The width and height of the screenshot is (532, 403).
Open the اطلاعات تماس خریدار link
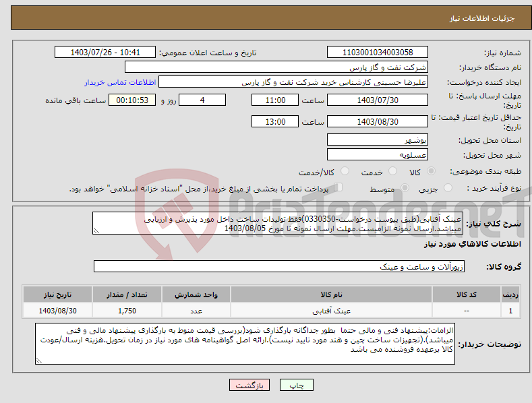click(120, 82)
